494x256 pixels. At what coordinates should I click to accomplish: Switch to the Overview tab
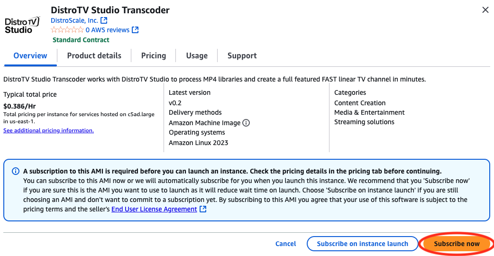(30, 55)
